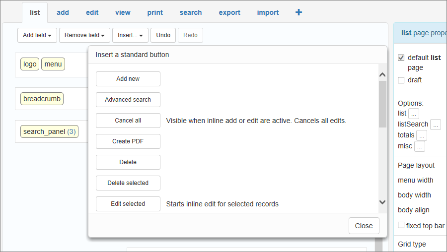Open the misc options ellipsis button

point(420,146)
